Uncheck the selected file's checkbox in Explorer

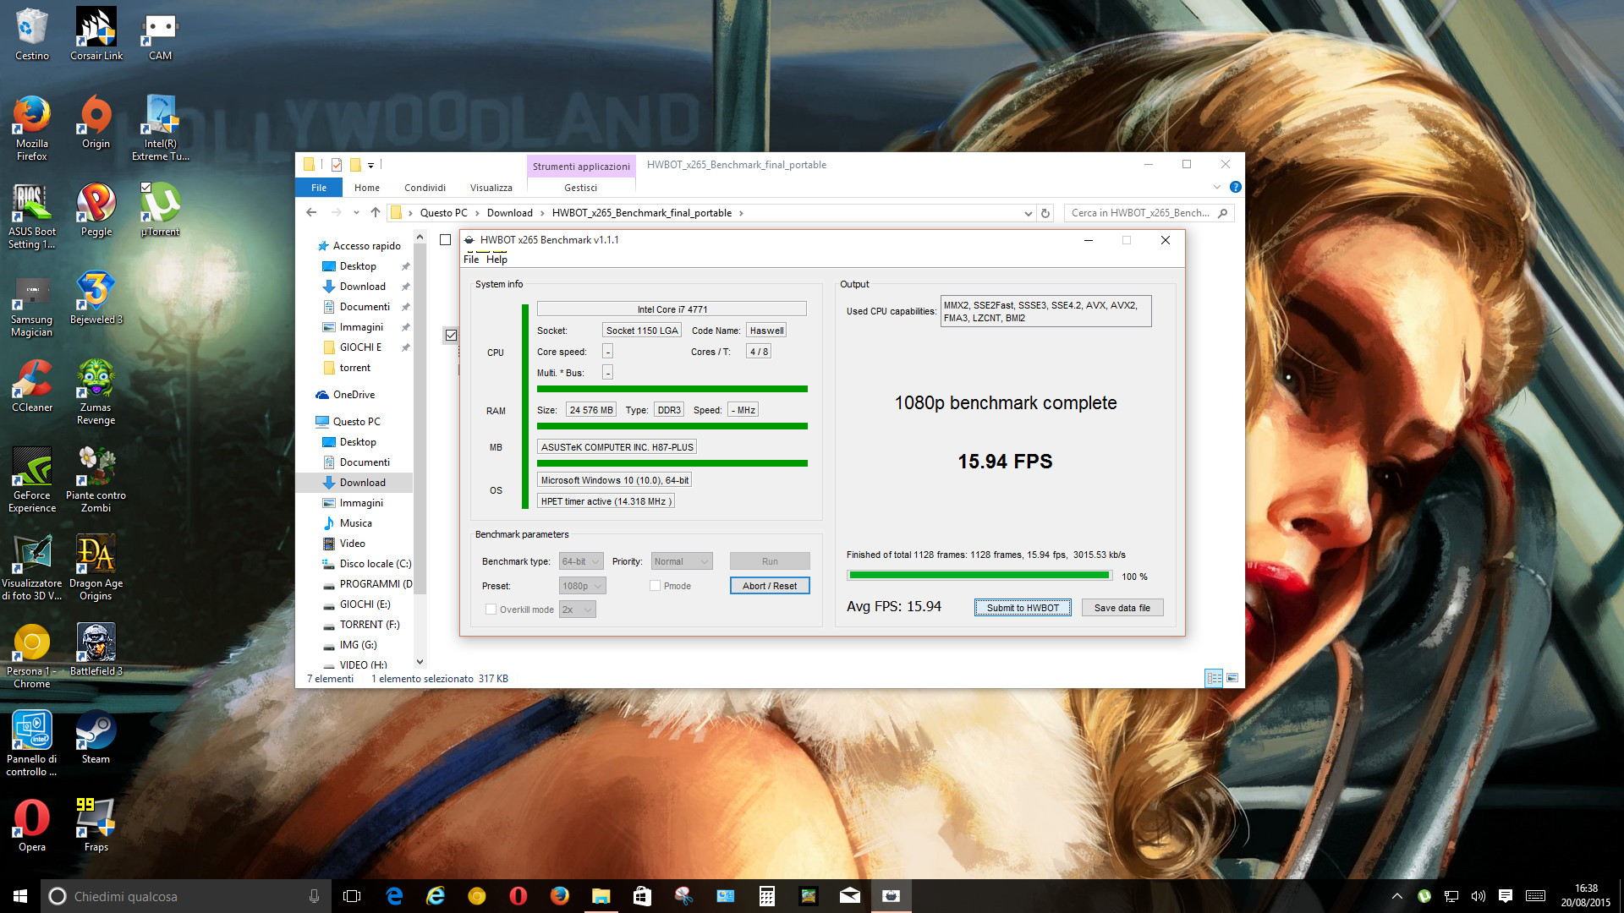(451, 336)
